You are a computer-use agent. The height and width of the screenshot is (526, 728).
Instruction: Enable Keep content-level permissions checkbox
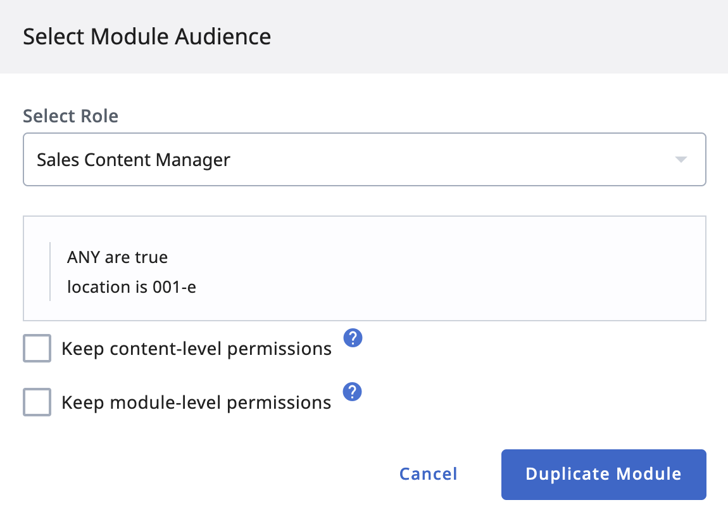37,348
